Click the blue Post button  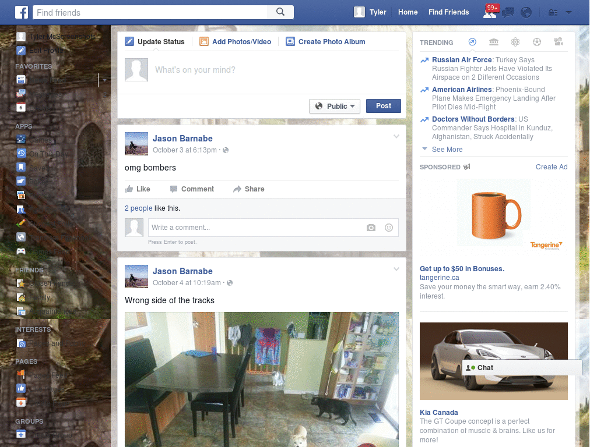[x=384, y=106]
